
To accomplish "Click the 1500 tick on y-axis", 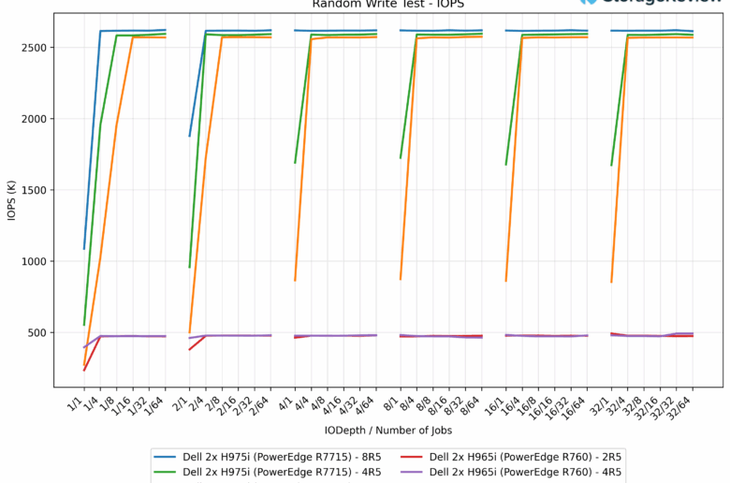I will (63, 190).
